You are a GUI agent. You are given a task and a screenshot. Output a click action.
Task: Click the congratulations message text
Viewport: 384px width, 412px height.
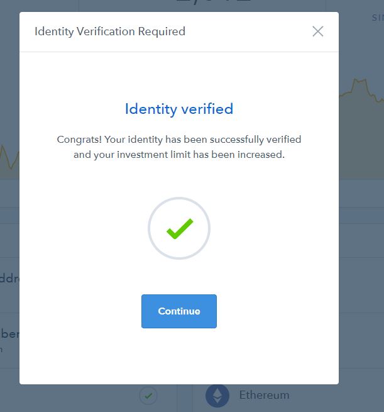tap(179, 147)
